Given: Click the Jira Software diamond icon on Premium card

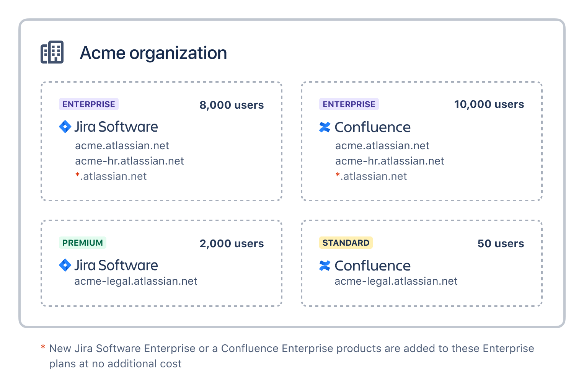Looking at the screenshot, I should point(65,265).
